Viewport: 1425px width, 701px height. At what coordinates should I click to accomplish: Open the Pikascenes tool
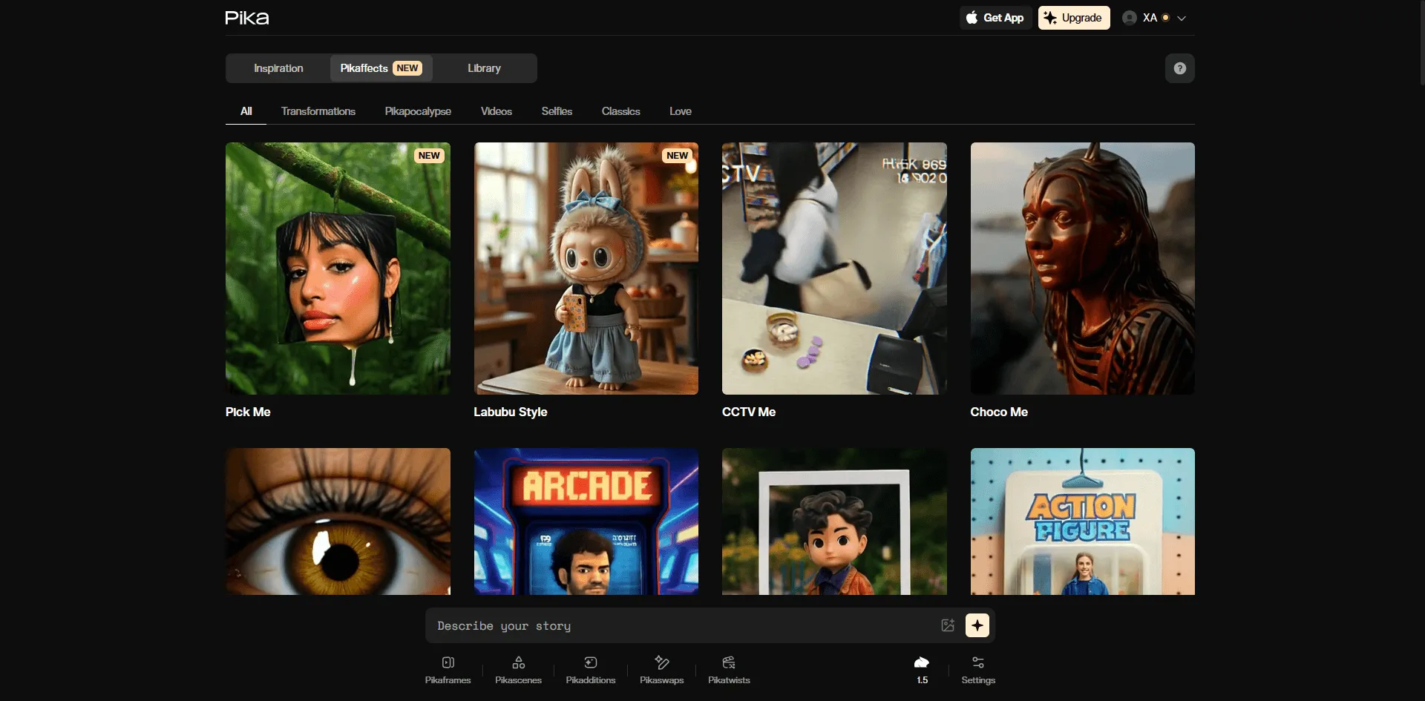pyautogui.click(x=518, y=669)
